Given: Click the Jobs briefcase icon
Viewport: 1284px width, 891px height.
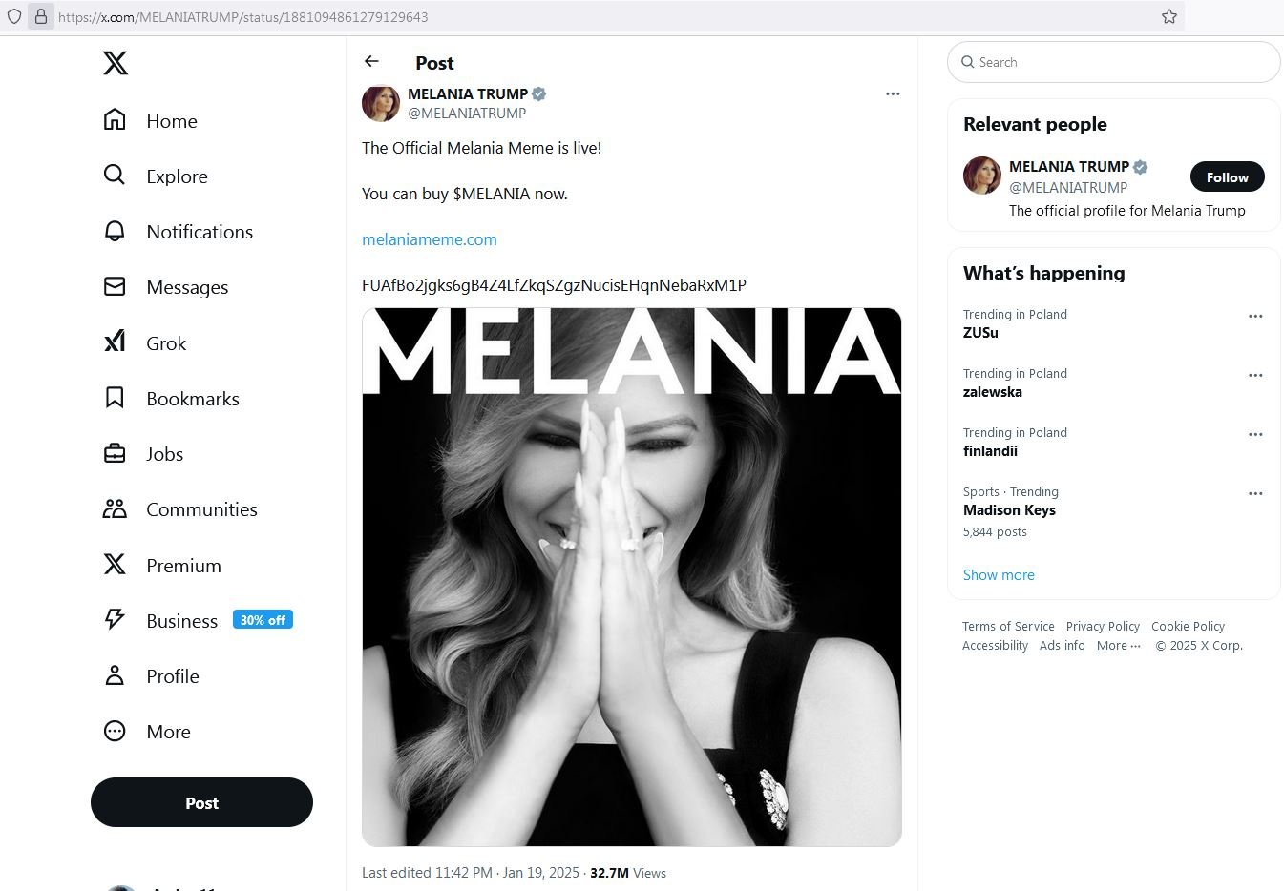Looking at the screenshot, I should [115, 454].
